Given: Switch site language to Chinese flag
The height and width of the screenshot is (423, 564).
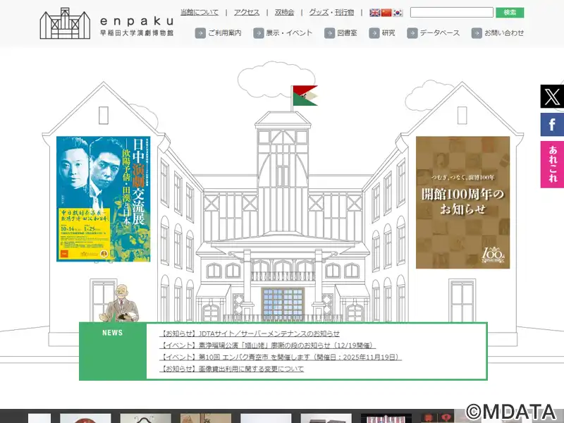Looking at the screenshot, I should pyautogui.click(x=386, y=13).
